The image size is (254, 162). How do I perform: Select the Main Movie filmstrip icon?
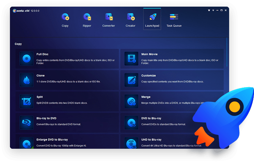coord(131,58)
